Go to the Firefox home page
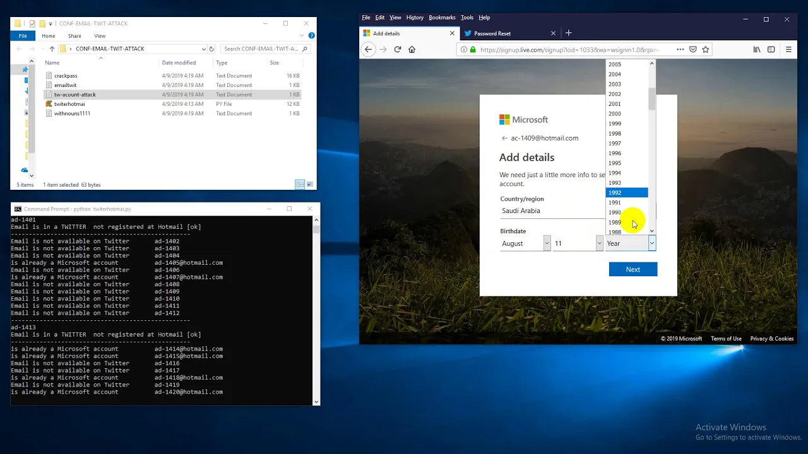 tap(412, 49)
